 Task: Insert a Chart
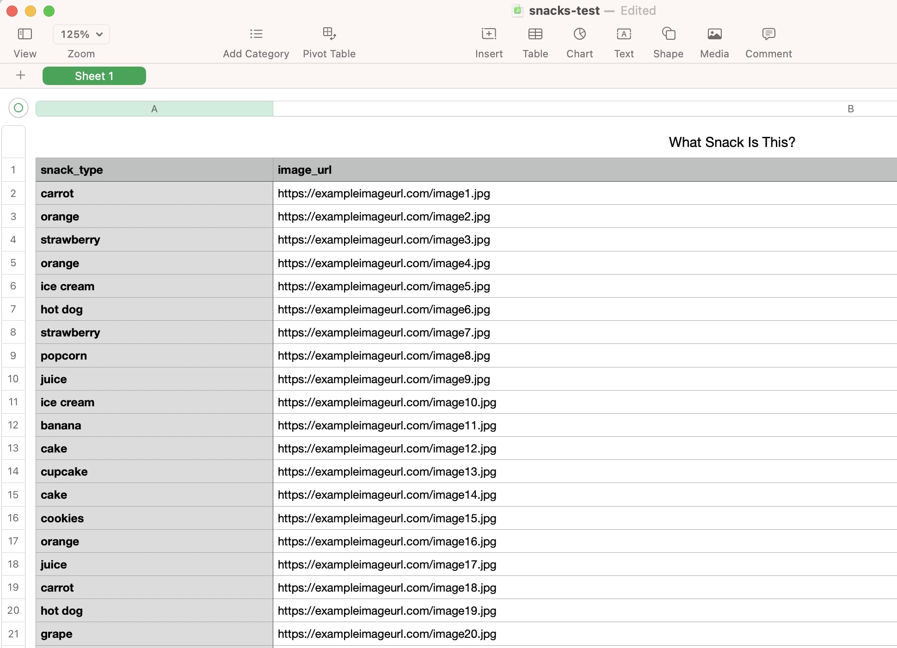pos(579,34)
